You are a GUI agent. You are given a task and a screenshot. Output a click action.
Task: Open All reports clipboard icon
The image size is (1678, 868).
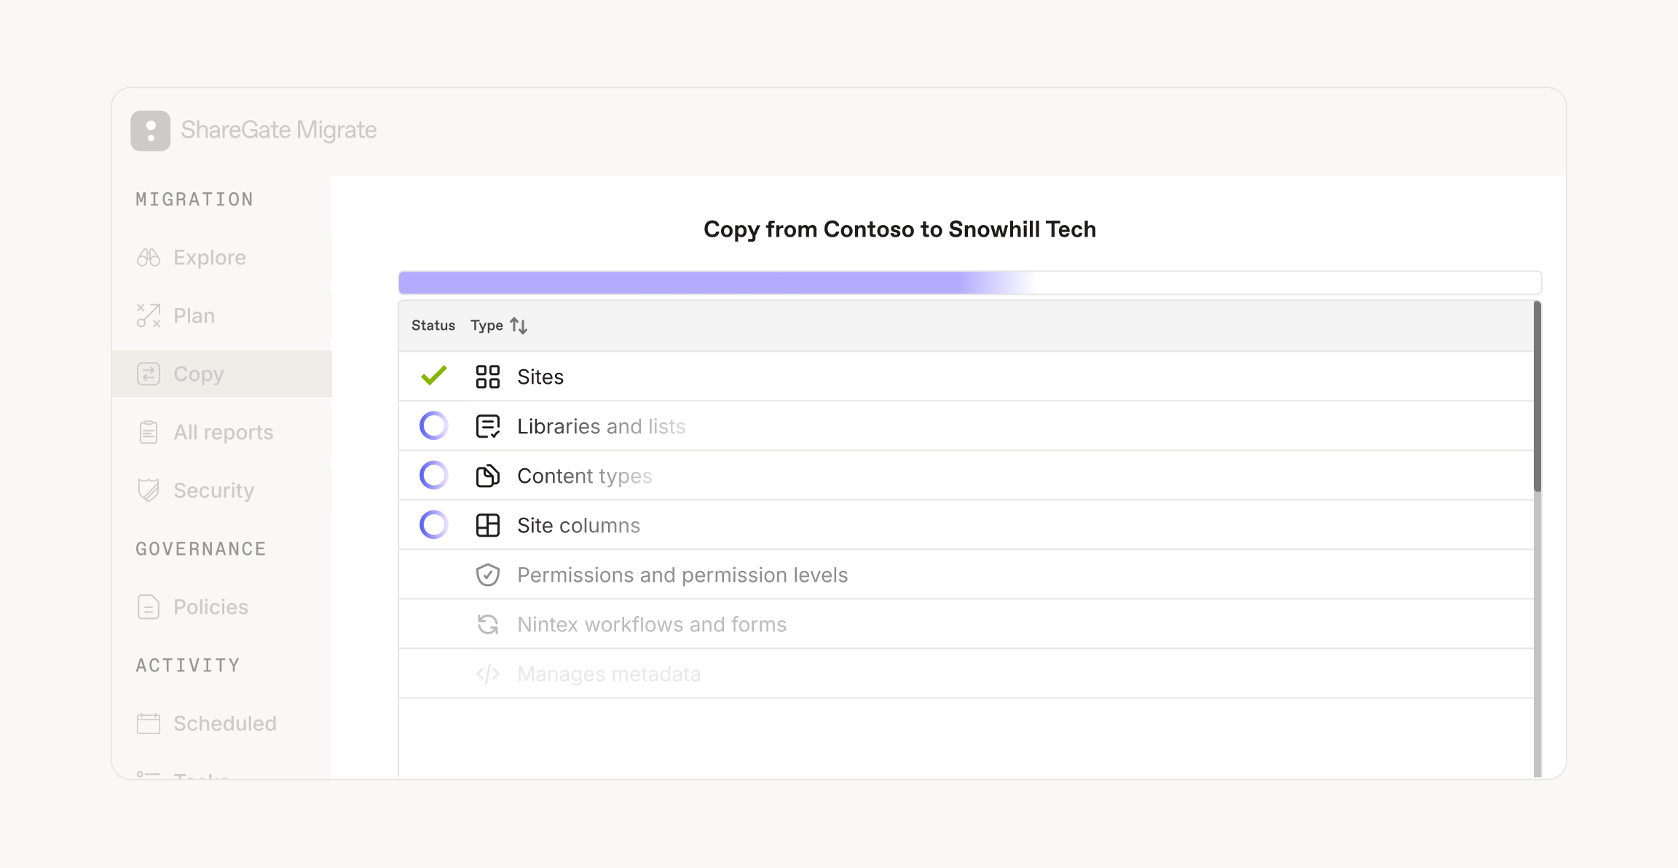pos(149,433)
